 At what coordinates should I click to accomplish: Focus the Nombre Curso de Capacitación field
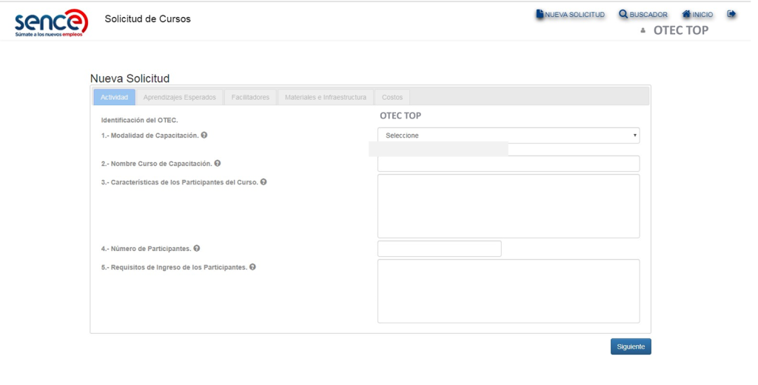coord(509,164)
